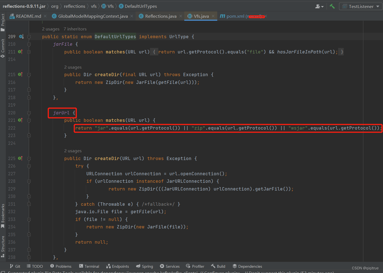Close the GlobalModelMappingContext.java tab
The height and width of the screenshot is (273, 383).
pyautogui.click(x=132, y=16)
